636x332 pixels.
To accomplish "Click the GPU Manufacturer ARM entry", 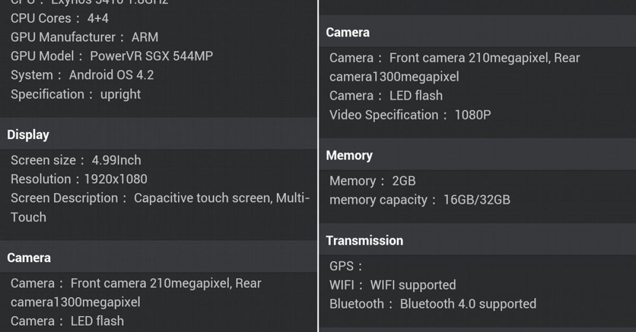I will point(84,38).
